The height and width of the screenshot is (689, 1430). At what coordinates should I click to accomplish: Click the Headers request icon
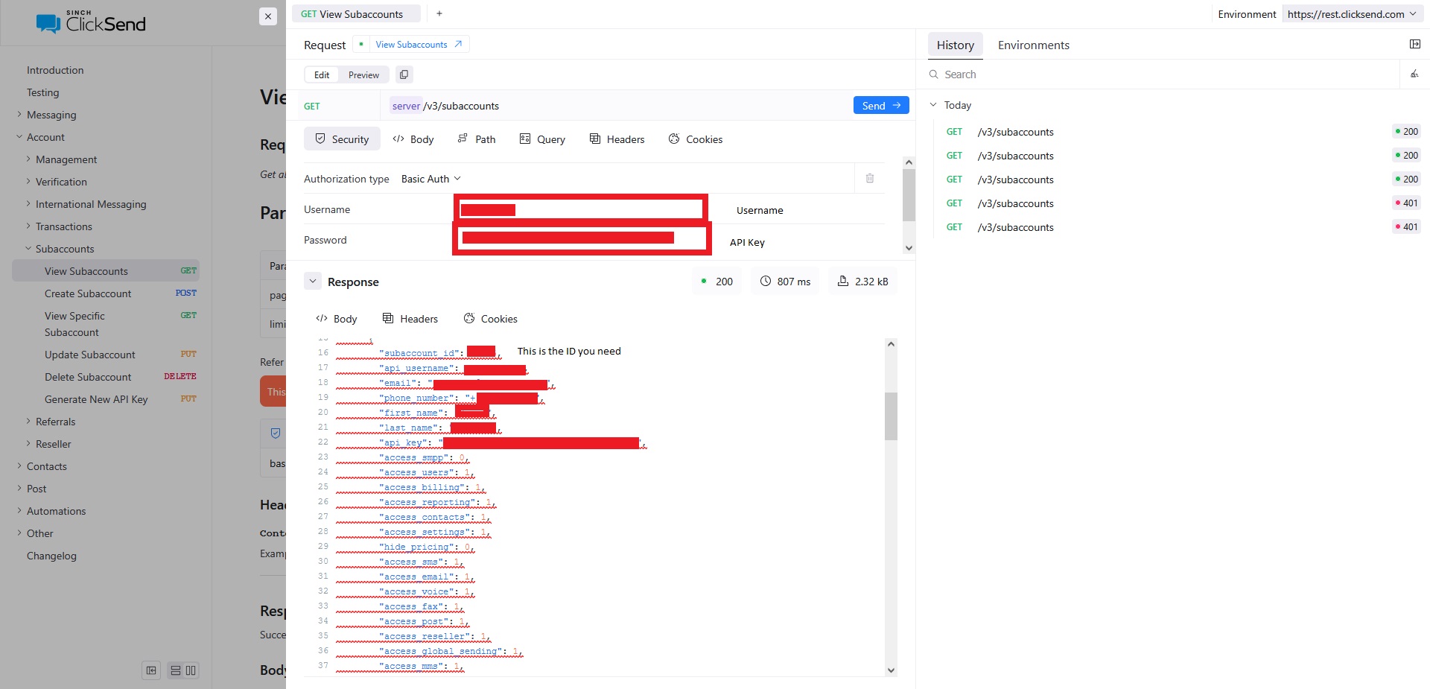pyautogui.click(x=594, y=139)
